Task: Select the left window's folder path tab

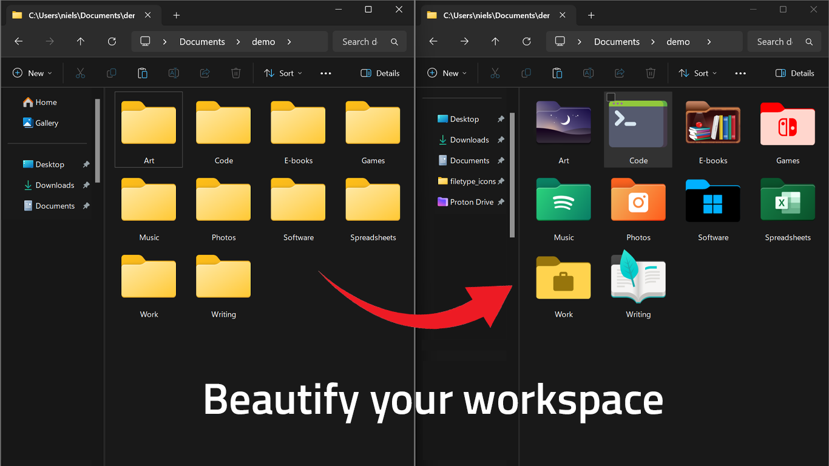Action: click(x=79, y=15)
